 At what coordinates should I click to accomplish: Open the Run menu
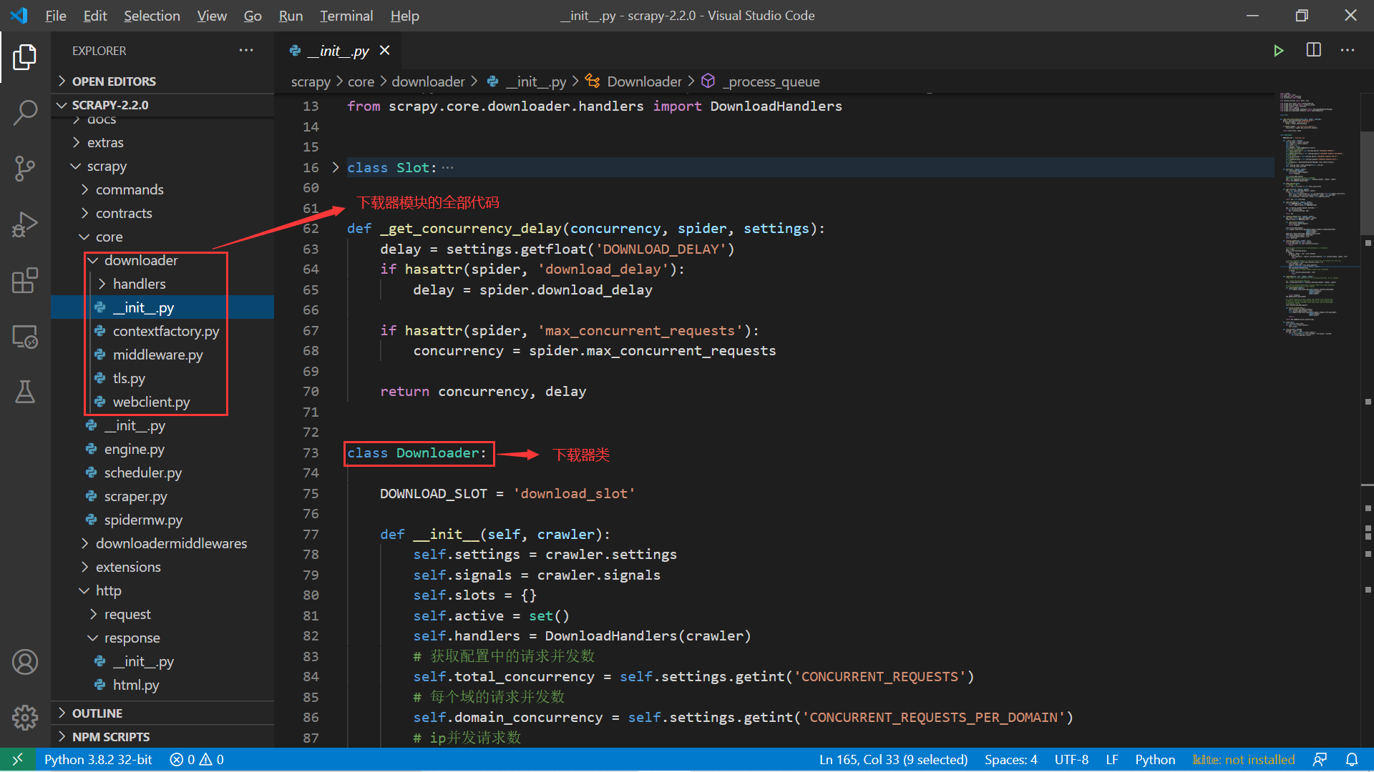[x=291, y=16]
